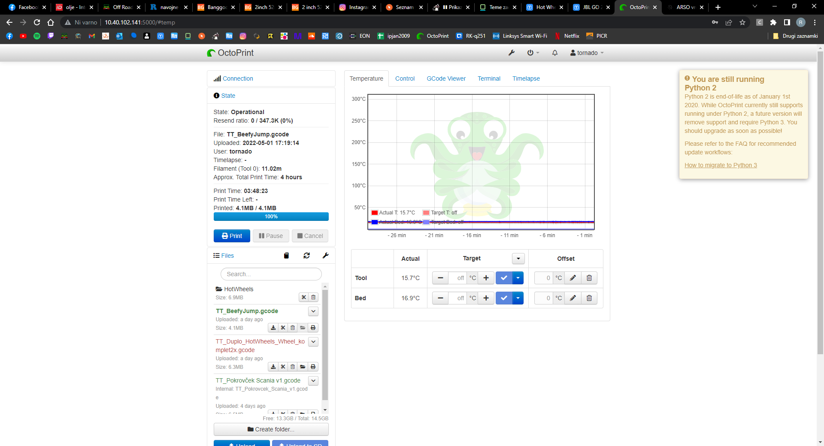This screenshot has width=824, height=446.
Task: Open the system power menu icon
Action: click(x=533, y=53)
